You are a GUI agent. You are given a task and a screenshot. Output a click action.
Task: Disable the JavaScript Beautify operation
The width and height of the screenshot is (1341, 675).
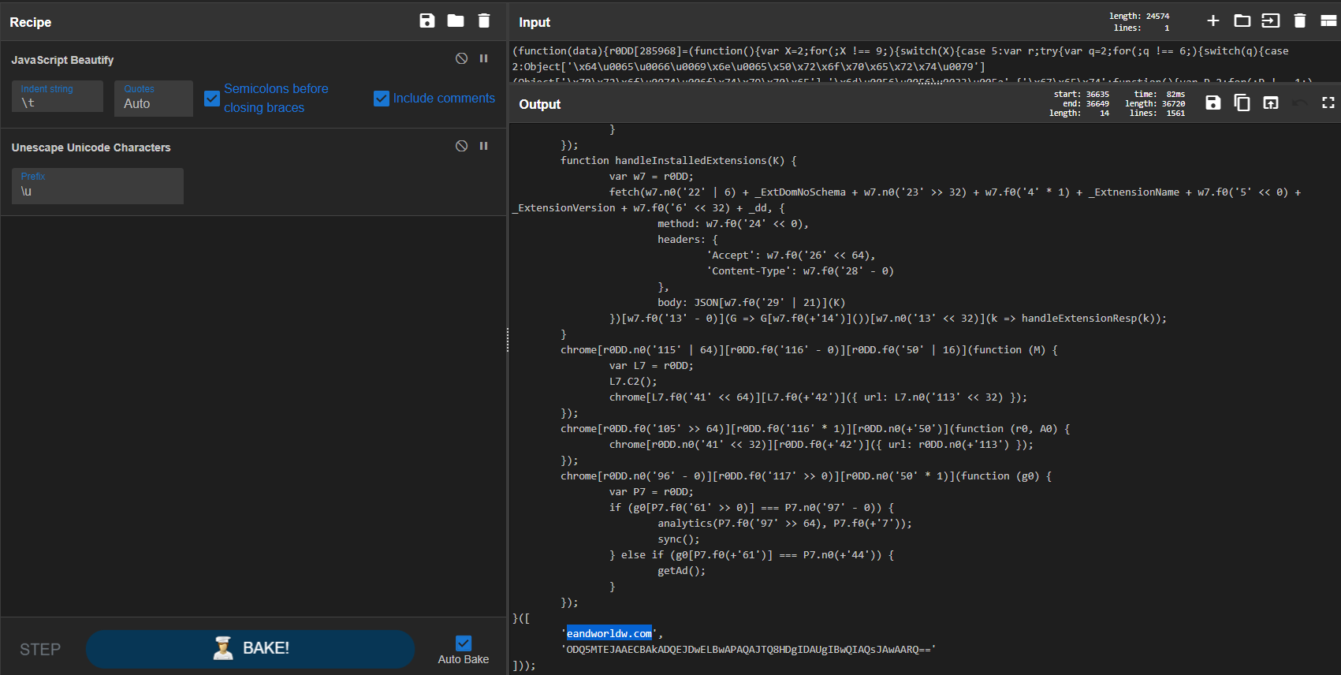coord(462,58)
